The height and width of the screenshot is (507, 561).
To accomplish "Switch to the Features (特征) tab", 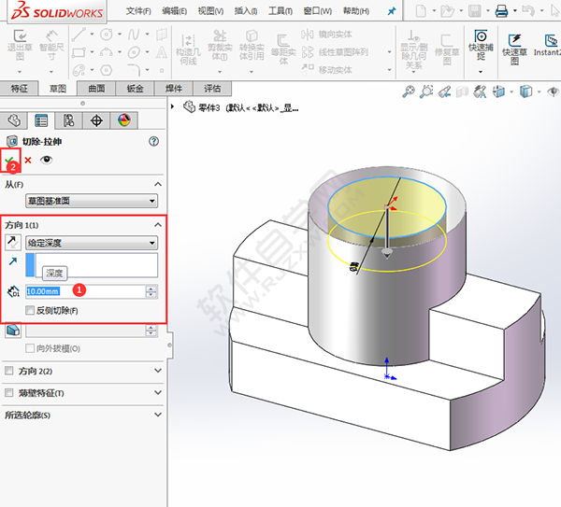I will coord(19,89).
